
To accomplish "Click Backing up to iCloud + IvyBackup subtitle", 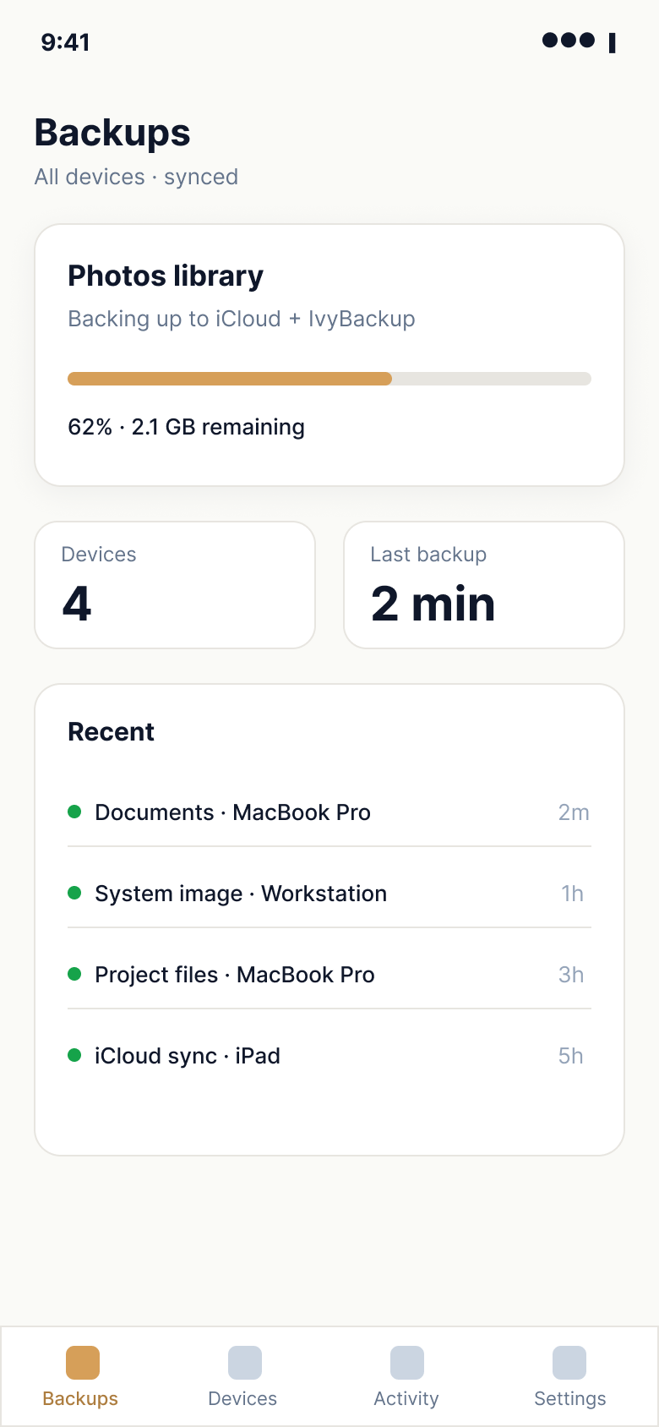I will 242,319.
